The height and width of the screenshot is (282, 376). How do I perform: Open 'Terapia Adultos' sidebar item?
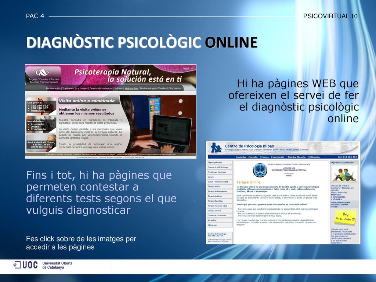pos(220,196)
